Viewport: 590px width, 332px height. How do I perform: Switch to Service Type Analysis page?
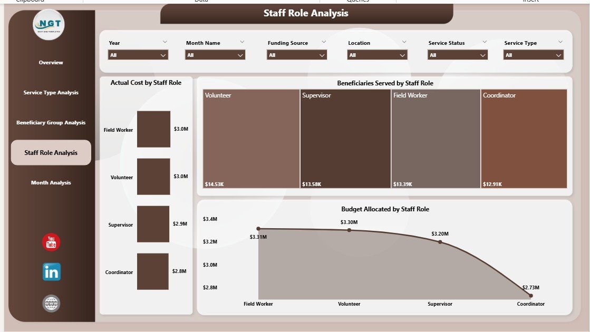click(x=51, y=93)
